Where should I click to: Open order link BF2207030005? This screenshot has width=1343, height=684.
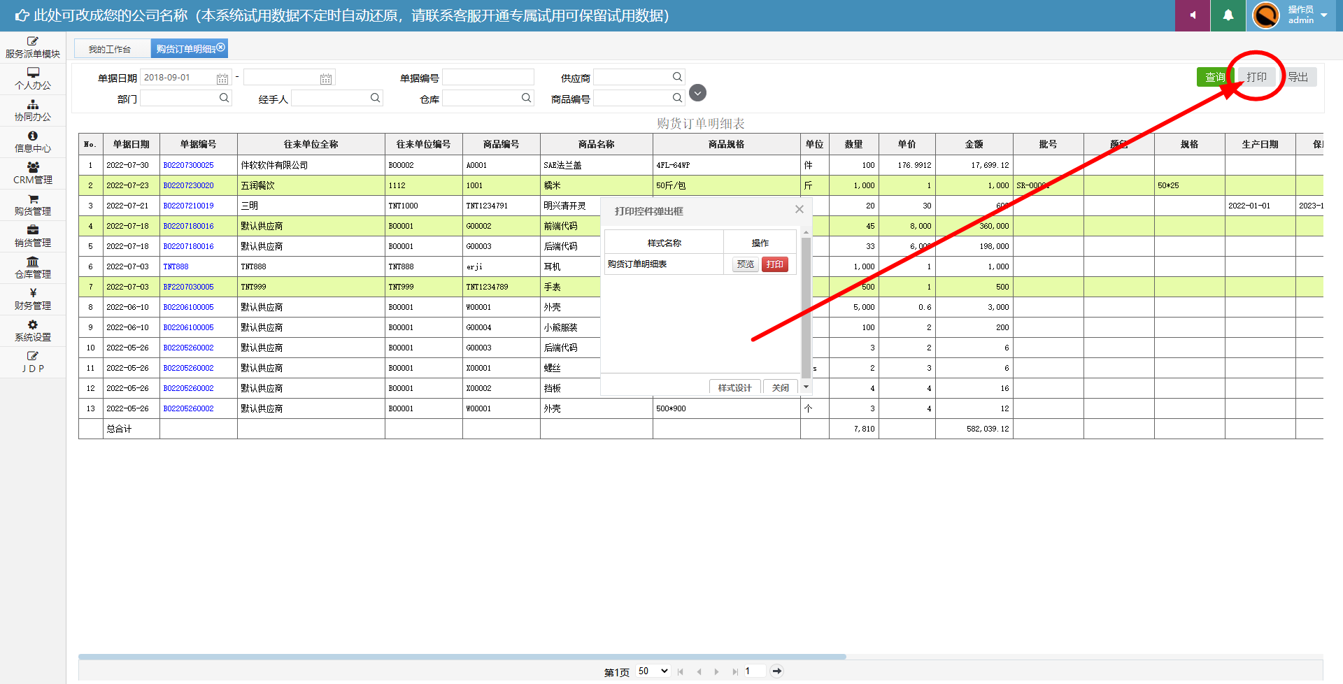tap(189, 287)
